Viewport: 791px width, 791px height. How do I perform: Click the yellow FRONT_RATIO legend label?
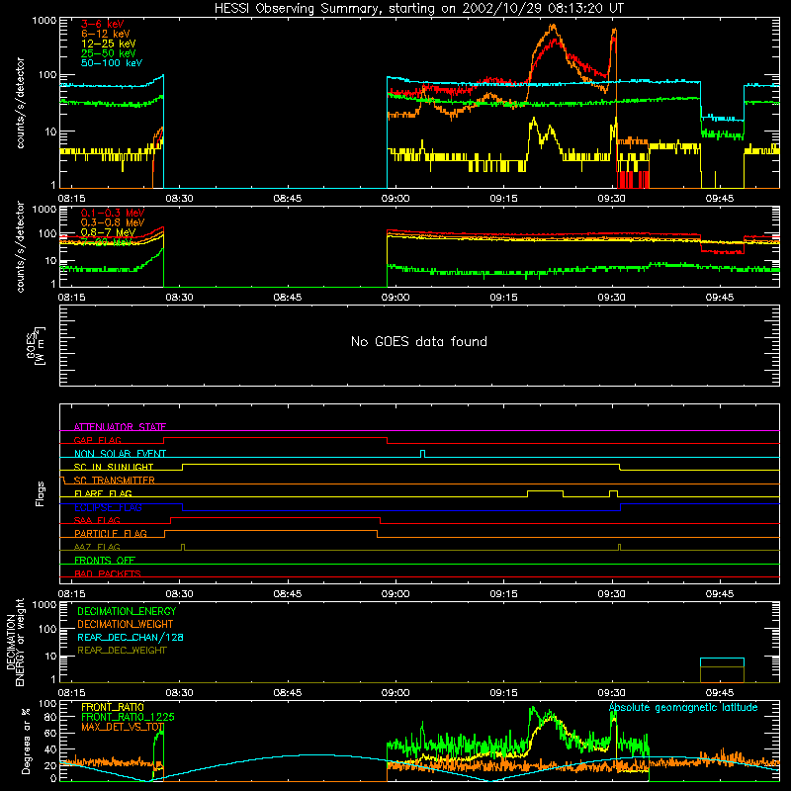coord(113,707)
